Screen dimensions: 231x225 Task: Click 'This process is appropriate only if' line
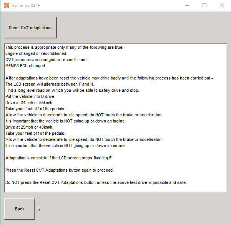[65, 47]
